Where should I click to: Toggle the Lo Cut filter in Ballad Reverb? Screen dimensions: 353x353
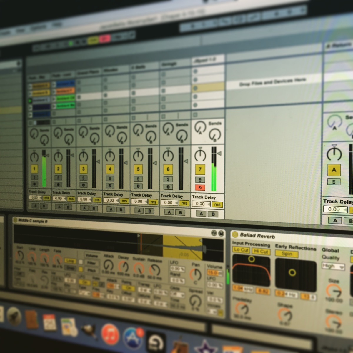pyautogui.click(x=241, y=250)
